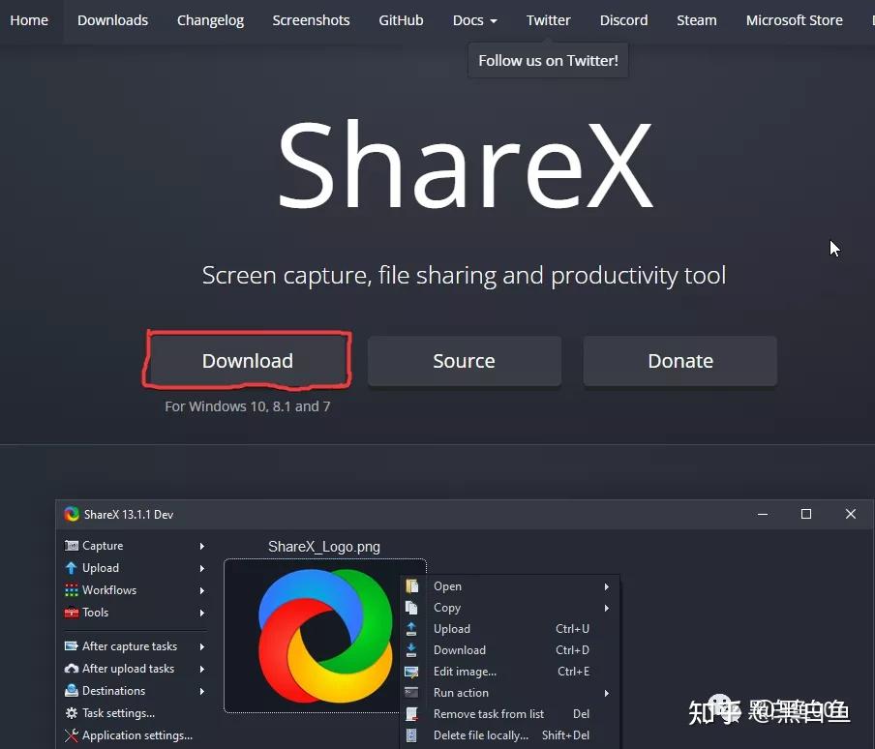Click the After capture tasks icon
Screen dimensions: 875x749
[72, 645]
